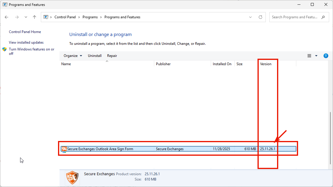333x187 pixels.
Task: Open Control Panel Home link
Action: pyautogui.click(x=25, y=32)
